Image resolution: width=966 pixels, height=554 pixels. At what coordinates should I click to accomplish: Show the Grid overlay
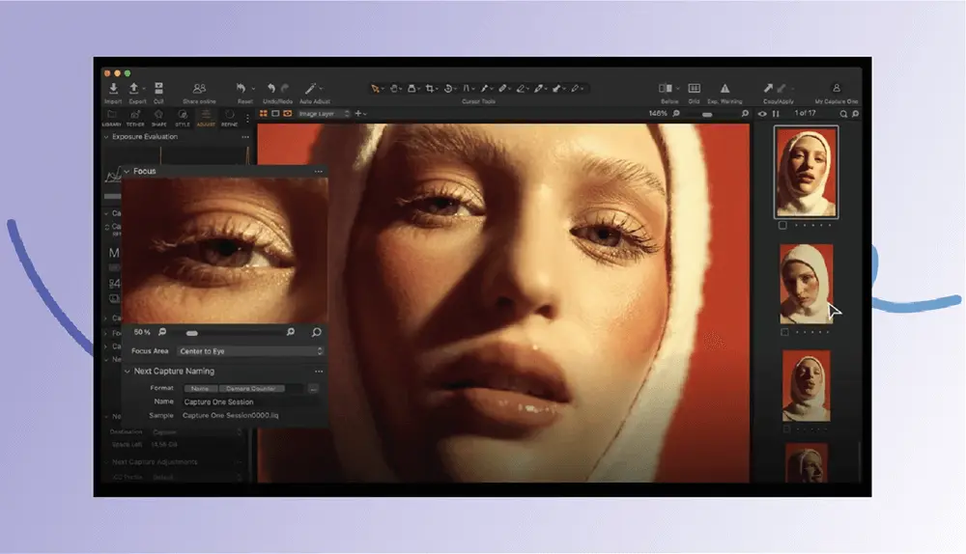pos(694,89)
